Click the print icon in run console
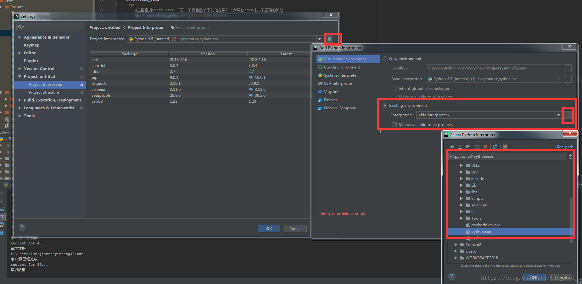Image resolution: width=582 pixels, height=284 pixels. [2, 224]
